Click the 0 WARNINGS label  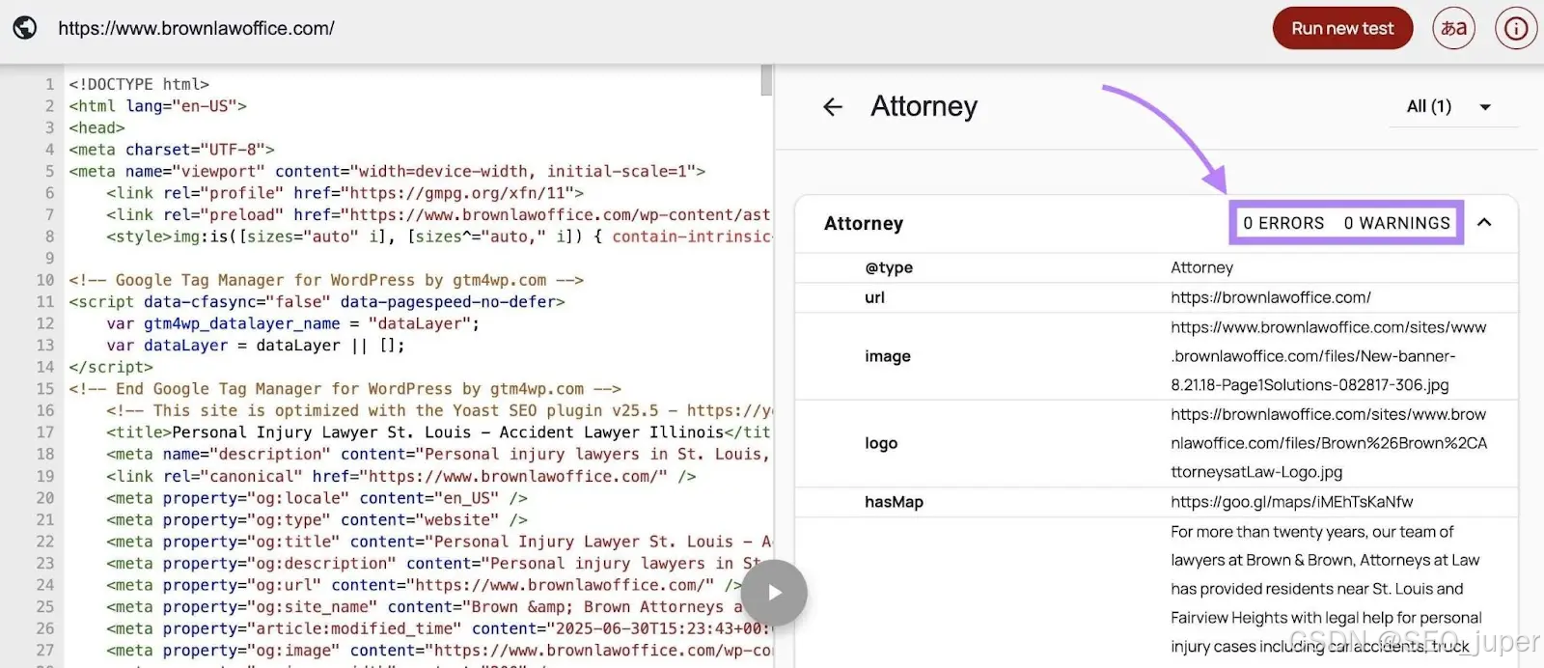[x=1396, y=223]
